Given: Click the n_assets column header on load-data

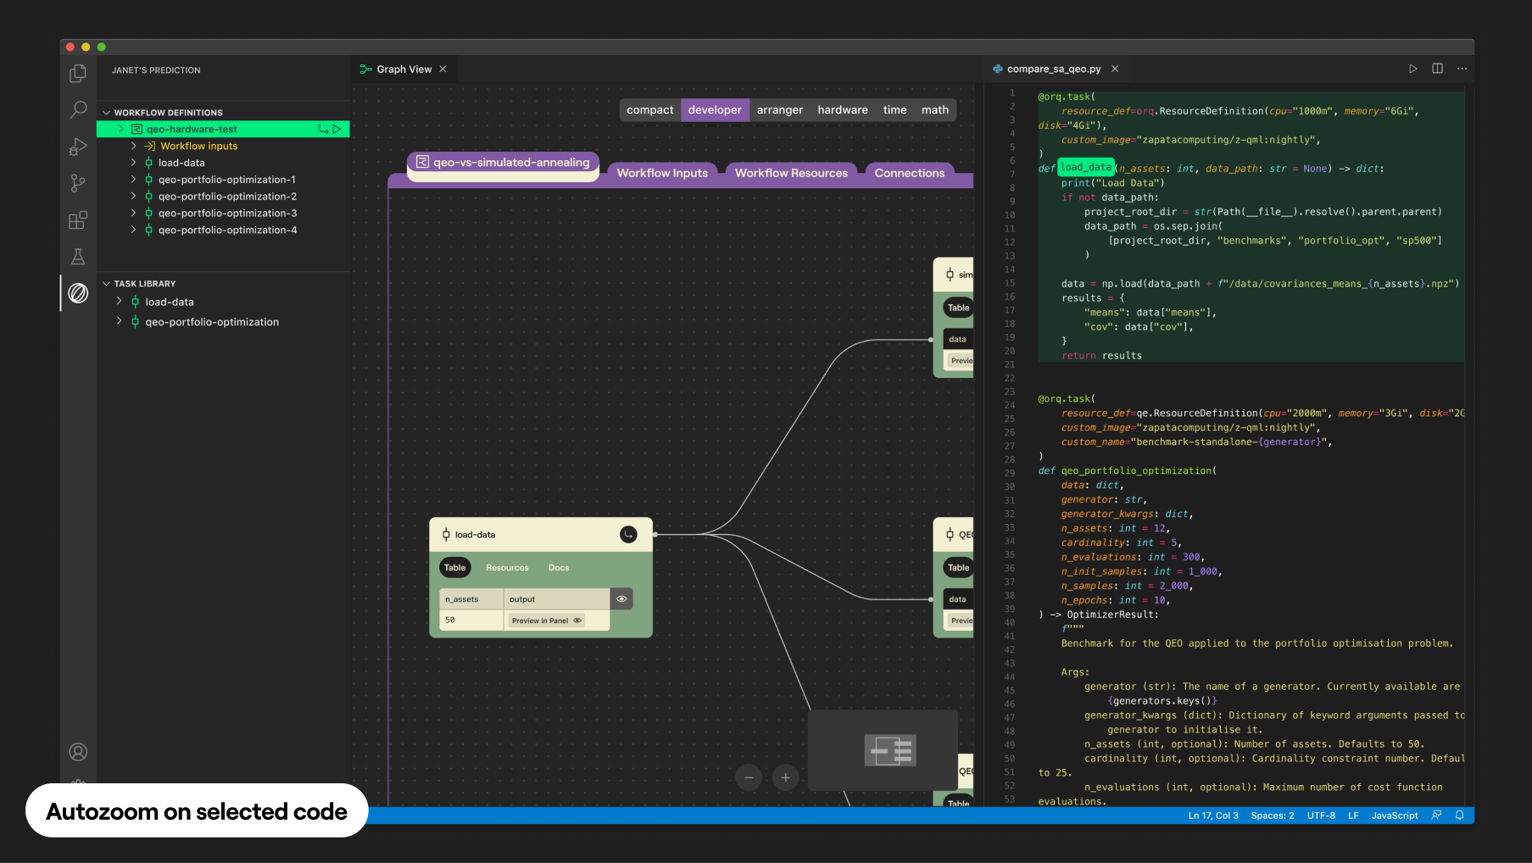Looking at the screenshot, I should click(x=471, y=599).
